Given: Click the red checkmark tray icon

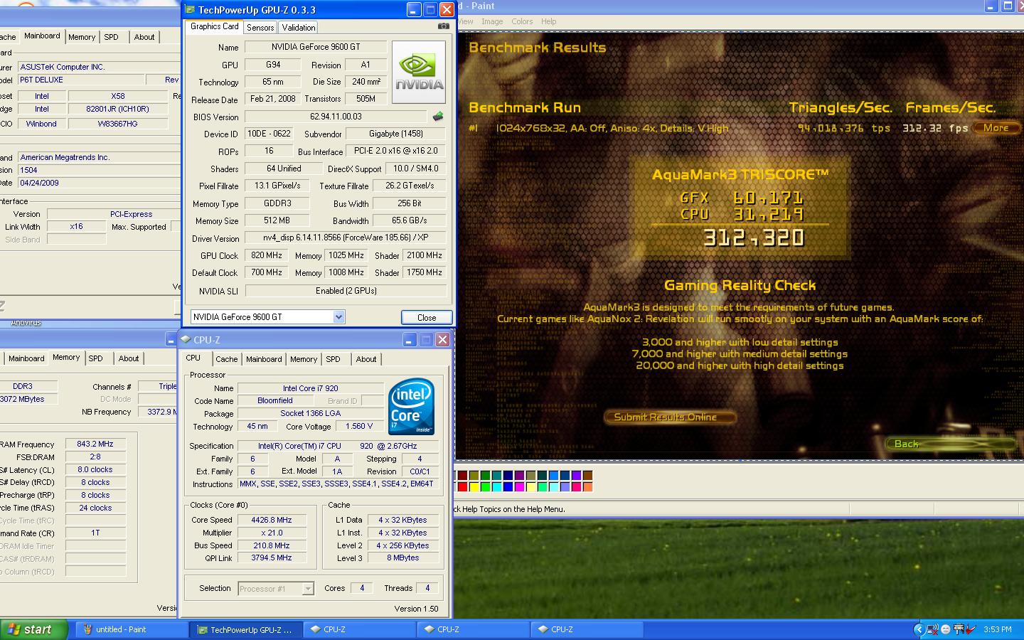Looking at the screenshot, I should (971, 629).
